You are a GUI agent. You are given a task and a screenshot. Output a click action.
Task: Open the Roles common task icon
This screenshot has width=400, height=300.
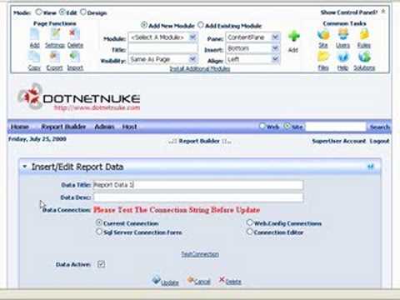(x=364, y=34)
